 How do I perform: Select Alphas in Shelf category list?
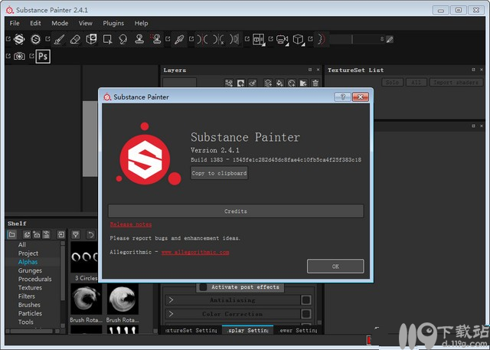click(28, 262)
